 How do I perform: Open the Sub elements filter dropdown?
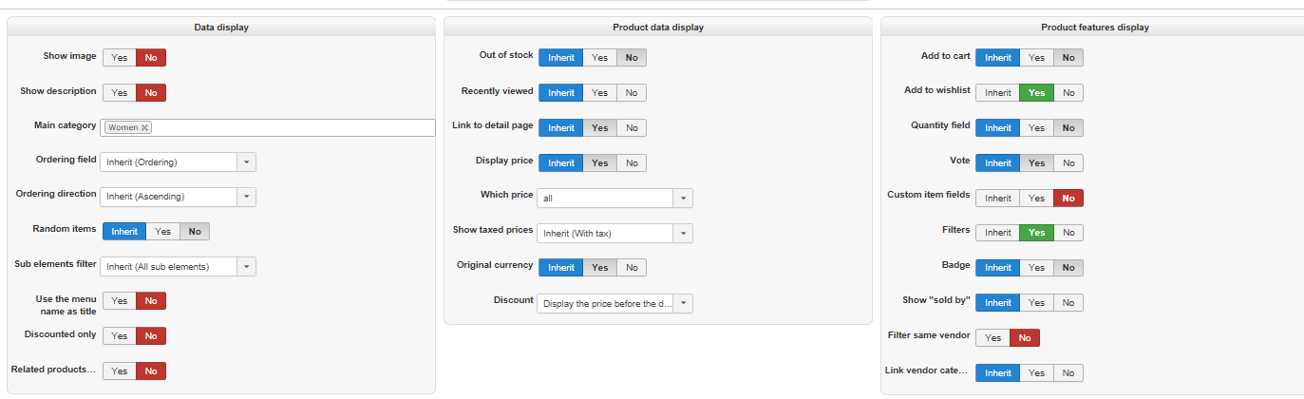(x=246, y=267)
